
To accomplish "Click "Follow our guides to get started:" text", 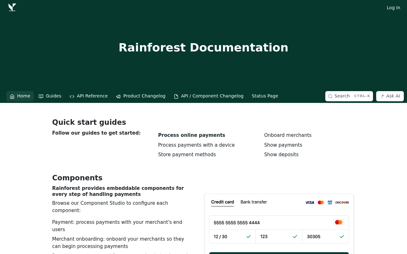I will 96,133.
